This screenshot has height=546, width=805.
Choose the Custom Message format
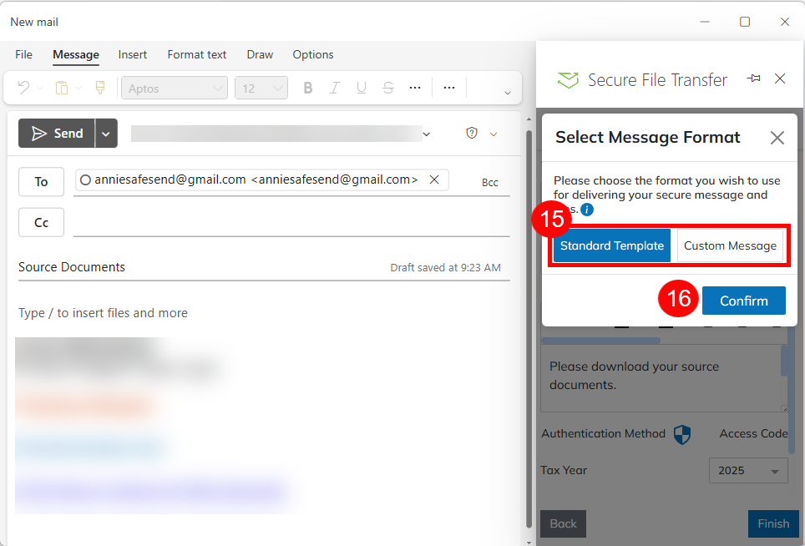pos(730,246)
